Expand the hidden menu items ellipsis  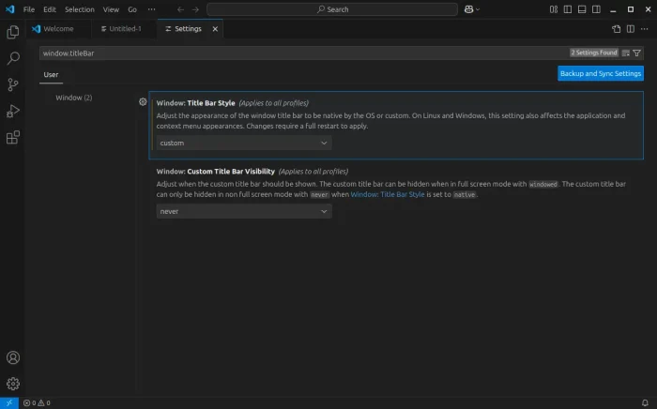click(151, 9)
